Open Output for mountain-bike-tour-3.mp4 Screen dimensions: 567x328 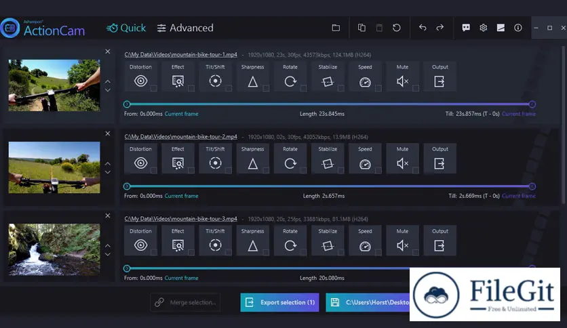pyautogui.click(x=439, y=241)
